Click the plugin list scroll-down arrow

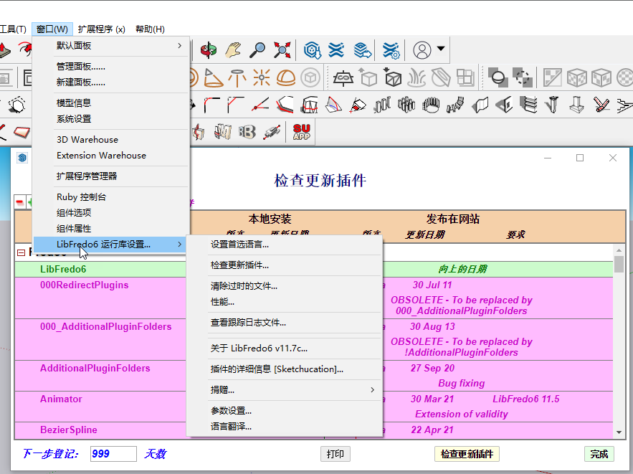coord(619,432)
